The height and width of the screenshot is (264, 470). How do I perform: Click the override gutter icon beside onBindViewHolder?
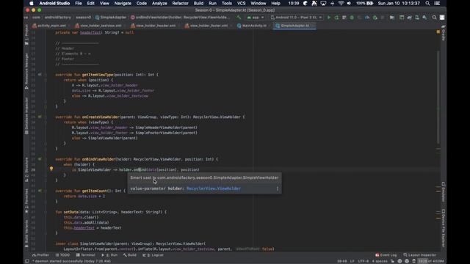(x=40, y=159)
